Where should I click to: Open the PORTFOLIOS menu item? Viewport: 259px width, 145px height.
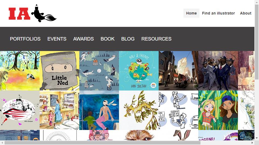click(x=25, y=39)
